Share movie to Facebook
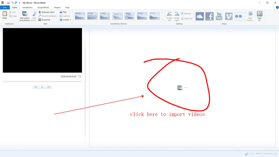The height and width of the screenshot is (157, 279). (x=209, y=16)
